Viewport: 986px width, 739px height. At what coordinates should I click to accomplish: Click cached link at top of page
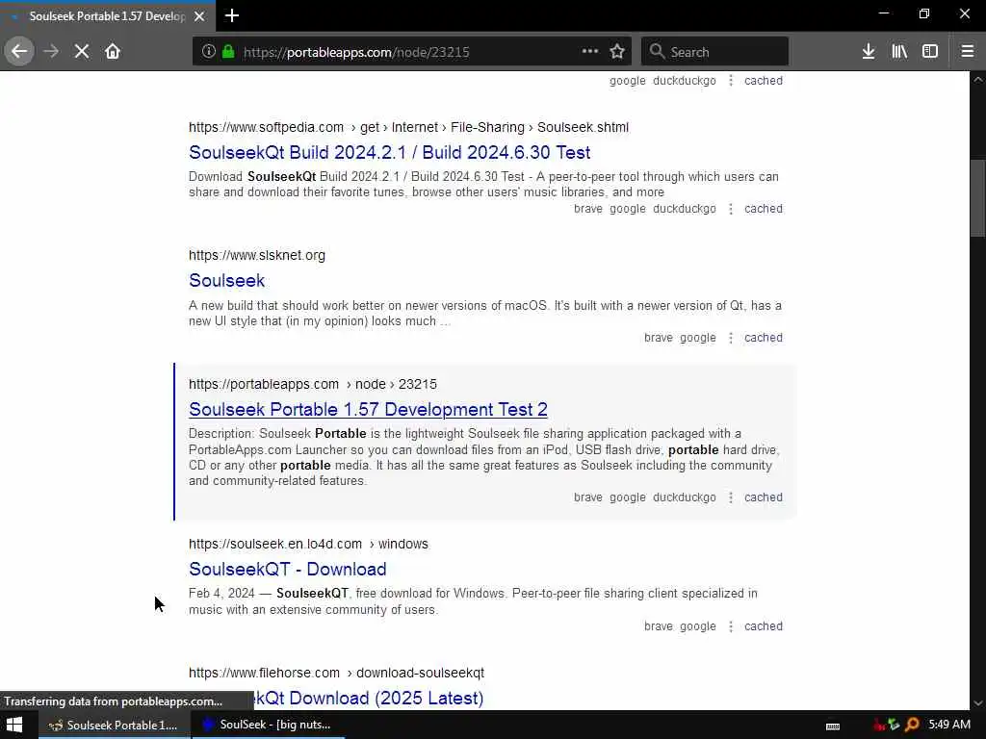tap(764, 81)
